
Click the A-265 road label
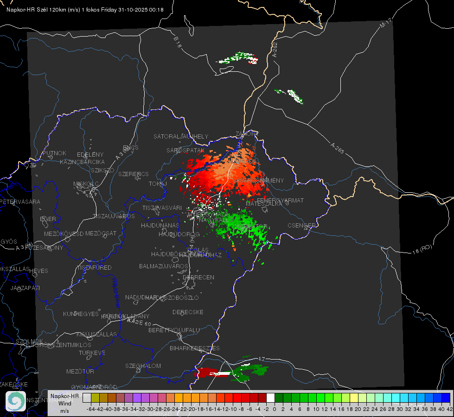(337, 148)
